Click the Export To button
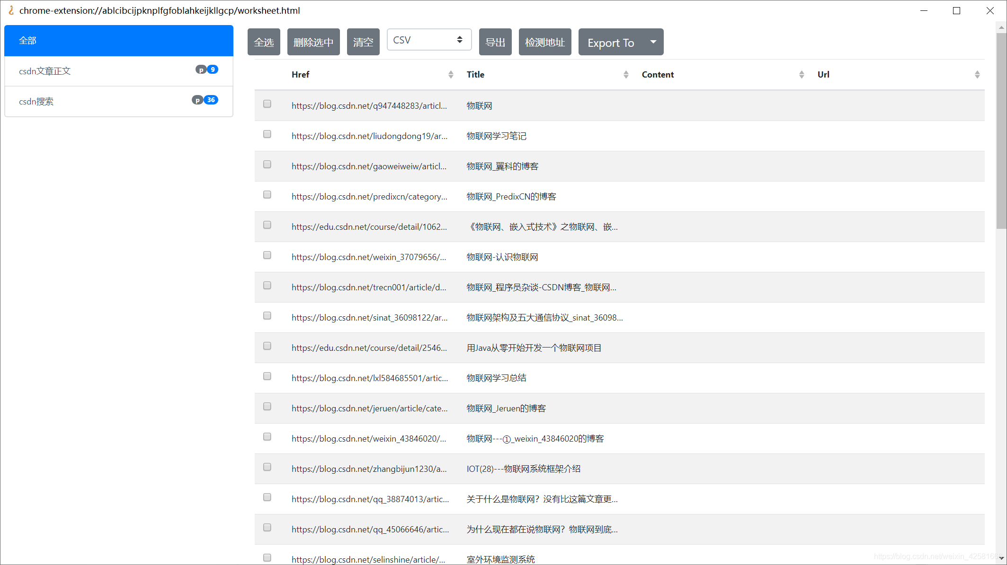Viewport: 1007px width, 565px height. (x=611, y=42)
